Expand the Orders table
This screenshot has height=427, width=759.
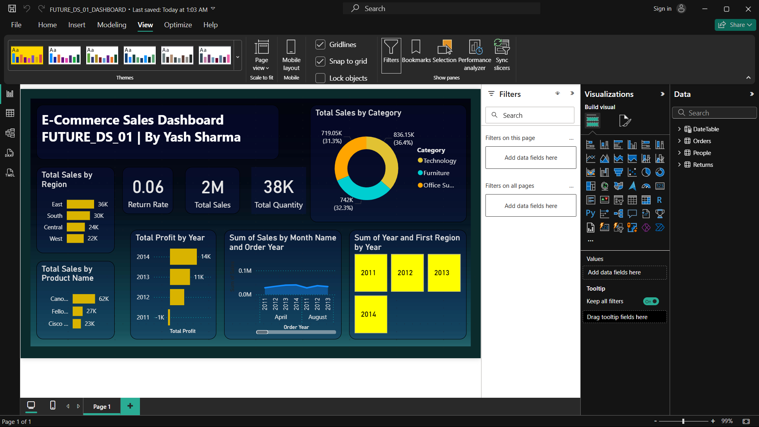(679, 141)
